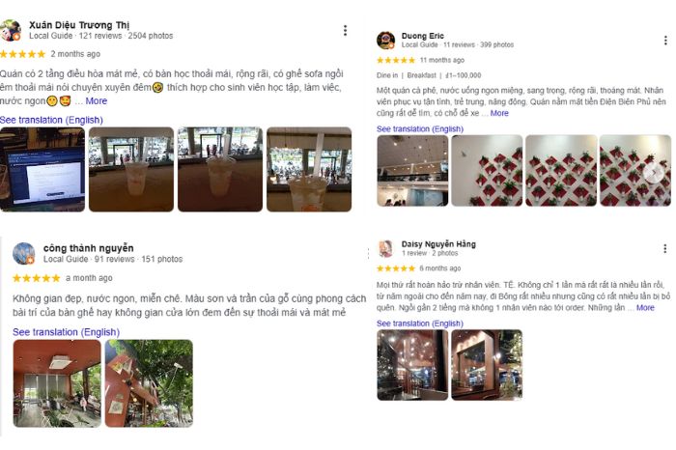The width and height of the screenshot is (676, 450).
Task: Open three-dot menu on Duong Eric review
Action: point(665,41)
